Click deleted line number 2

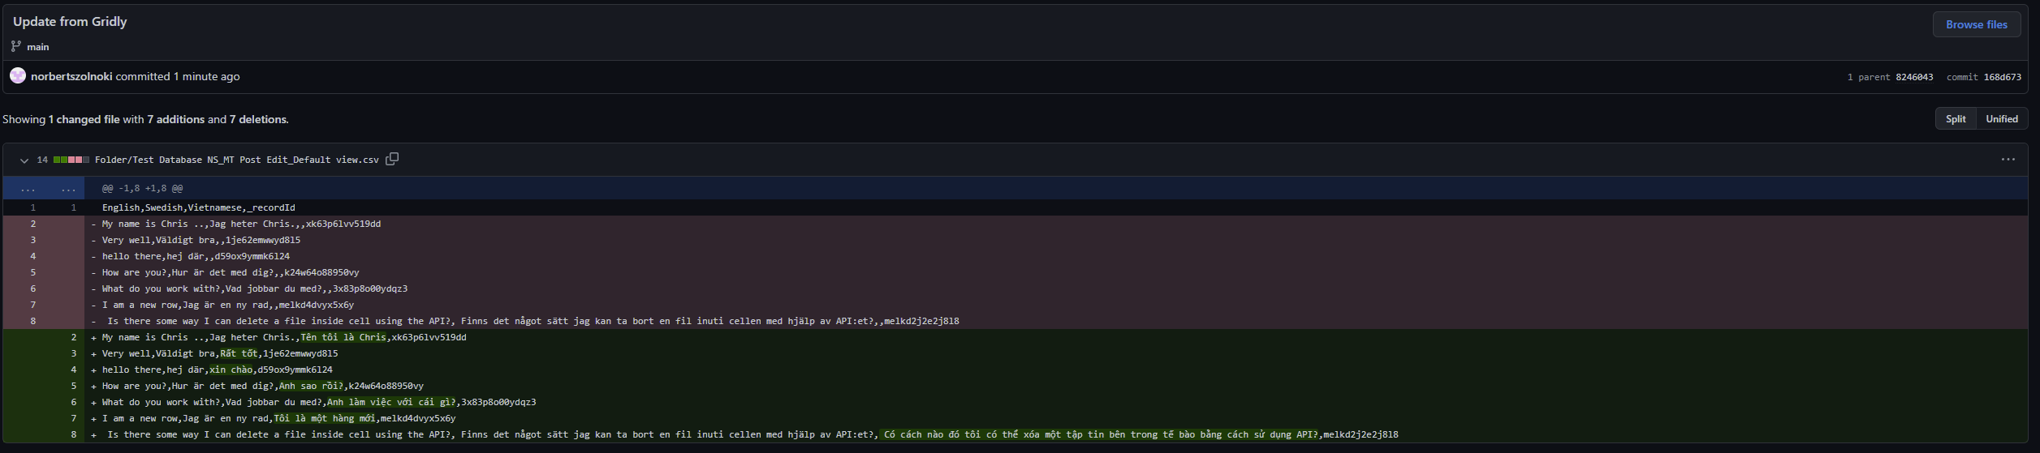click(x=33, y=224)
